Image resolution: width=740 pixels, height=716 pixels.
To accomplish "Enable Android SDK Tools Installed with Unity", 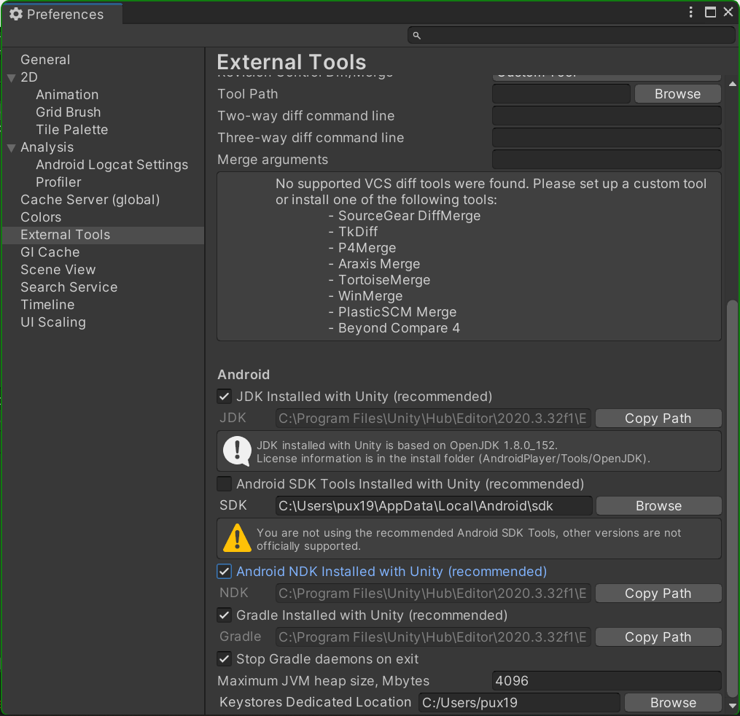I will (224, 483).
